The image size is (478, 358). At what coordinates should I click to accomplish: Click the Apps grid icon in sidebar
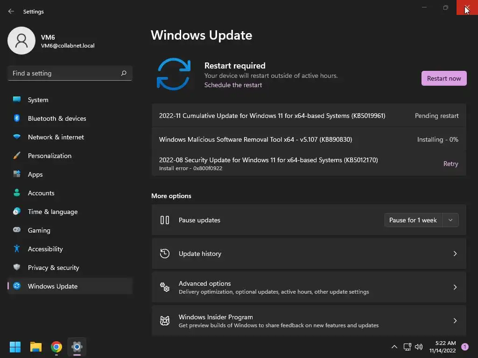coord(17,174)
